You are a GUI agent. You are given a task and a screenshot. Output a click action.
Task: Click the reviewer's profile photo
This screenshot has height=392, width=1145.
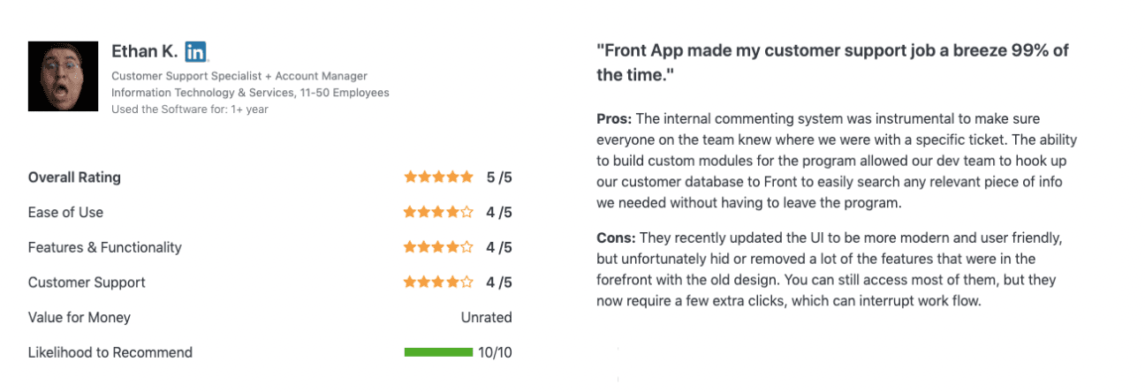click(63, 75)
